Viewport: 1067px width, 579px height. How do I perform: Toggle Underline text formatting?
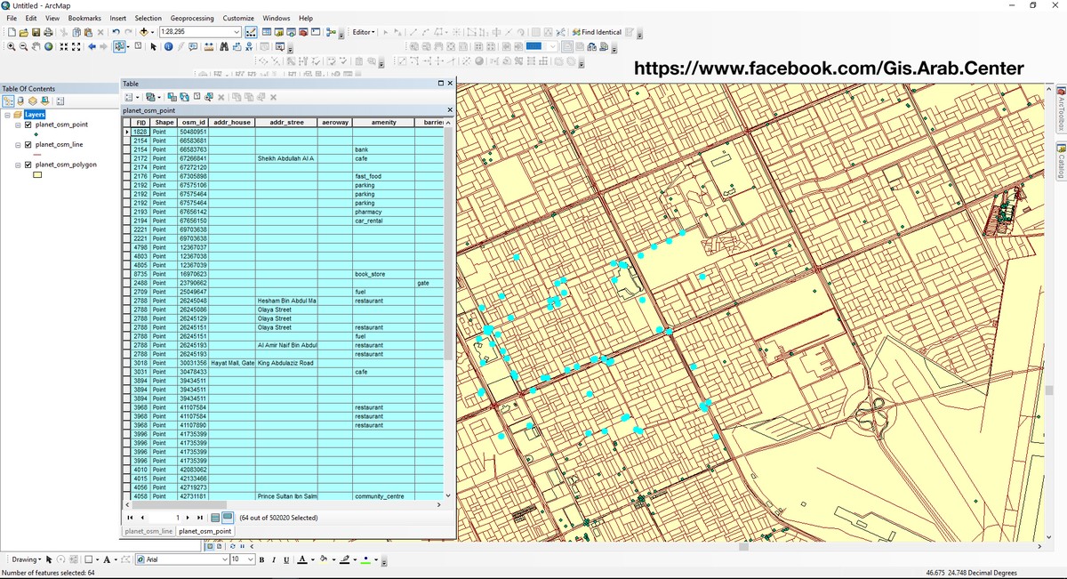[x=286, y=559]
